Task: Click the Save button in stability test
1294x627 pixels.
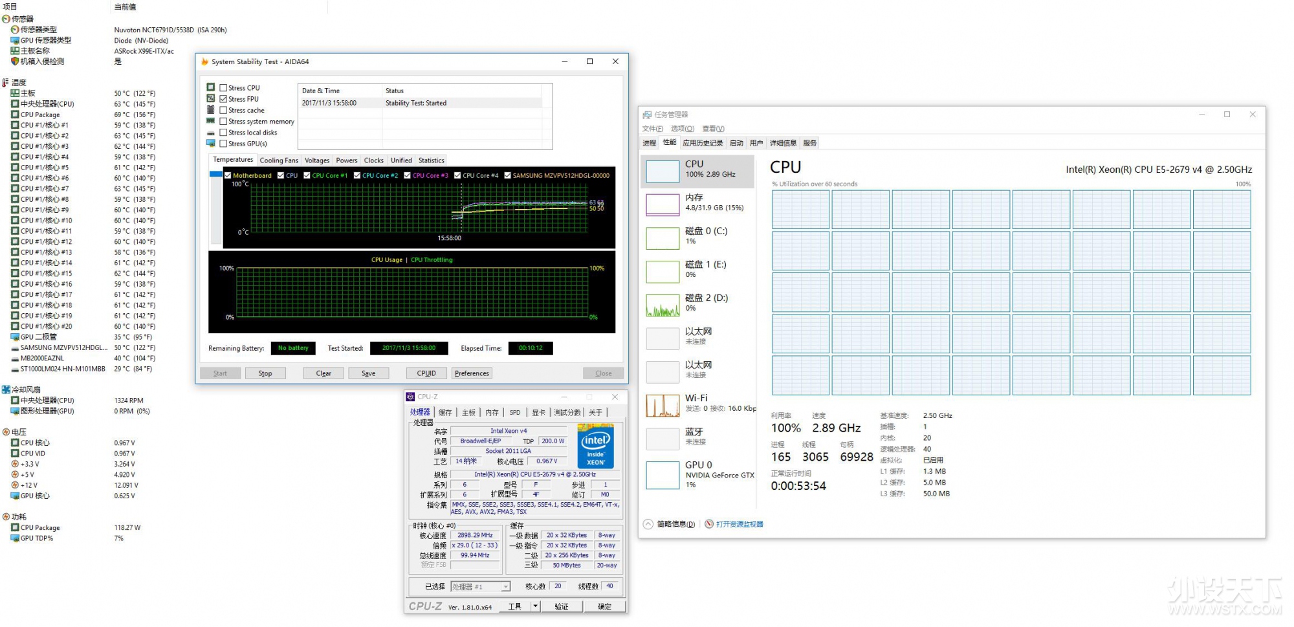Action: pos(368,373)
